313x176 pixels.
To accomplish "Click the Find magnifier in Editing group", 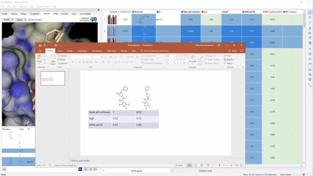I will click(225, 56).
